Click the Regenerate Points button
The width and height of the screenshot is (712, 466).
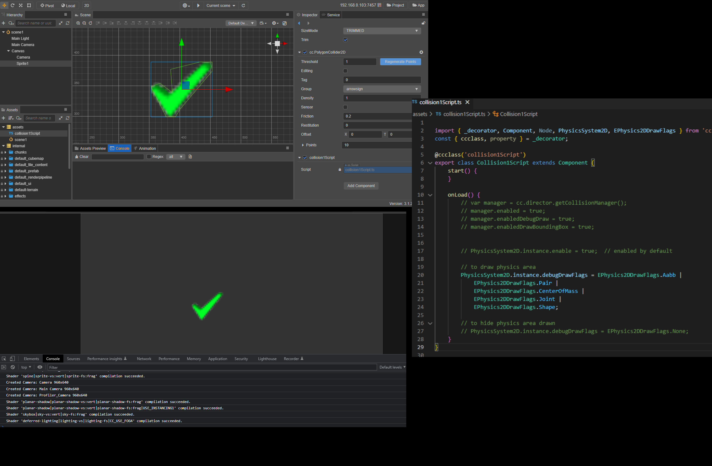tap(400, 62)
